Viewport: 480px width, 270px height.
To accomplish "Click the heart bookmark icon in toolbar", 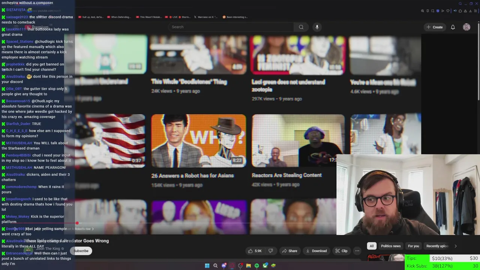I will pyautogui.click(x=448, y=11).
